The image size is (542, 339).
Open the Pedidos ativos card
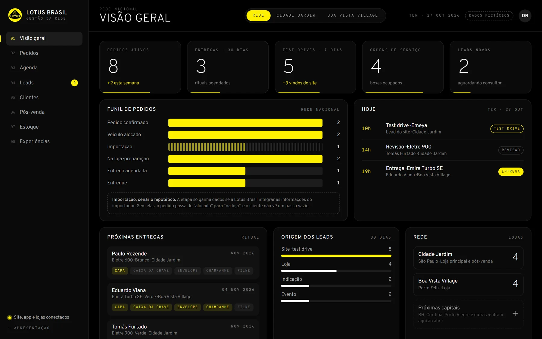[x=140, y=67]
